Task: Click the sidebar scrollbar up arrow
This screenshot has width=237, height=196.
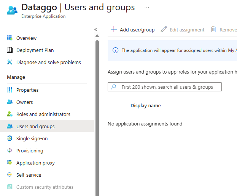Action: [x=97, y=36]
